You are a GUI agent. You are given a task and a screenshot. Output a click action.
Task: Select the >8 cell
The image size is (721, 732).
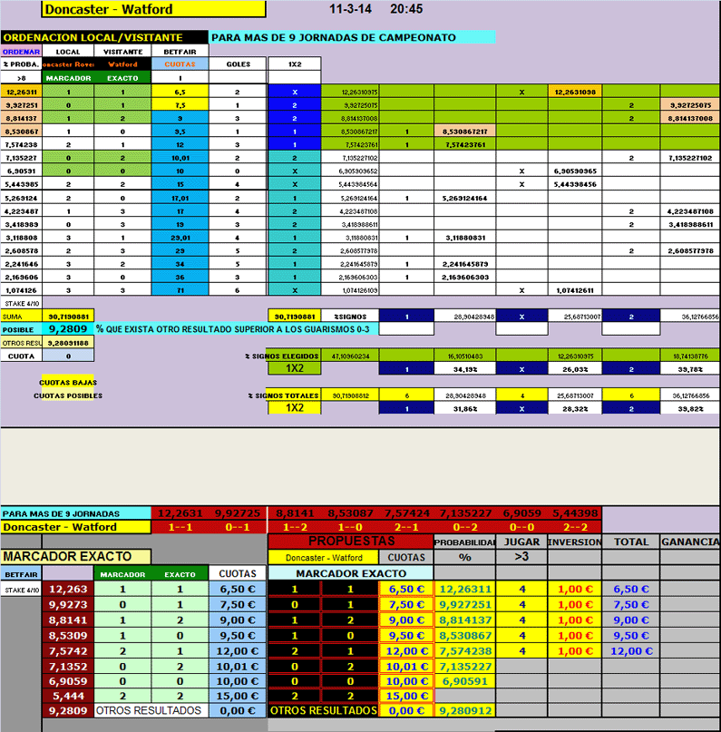[21, 78]
